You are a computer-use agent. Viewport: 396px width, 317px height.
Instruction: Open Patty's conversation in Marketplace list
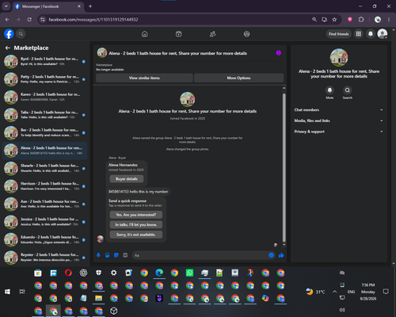point(44,79)
